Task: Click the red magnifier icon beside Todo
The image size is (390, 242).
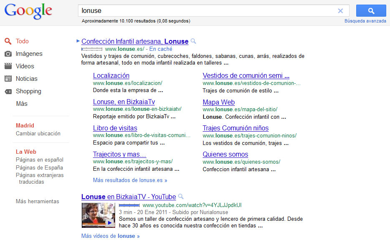Action: [x=8, y=41]
